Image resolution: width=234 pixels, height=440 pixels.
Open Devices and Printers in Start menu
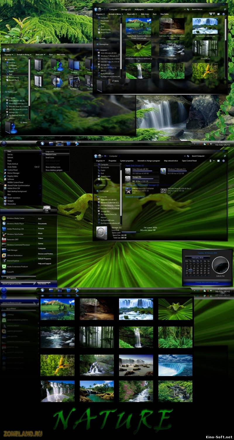coord(45,254)
